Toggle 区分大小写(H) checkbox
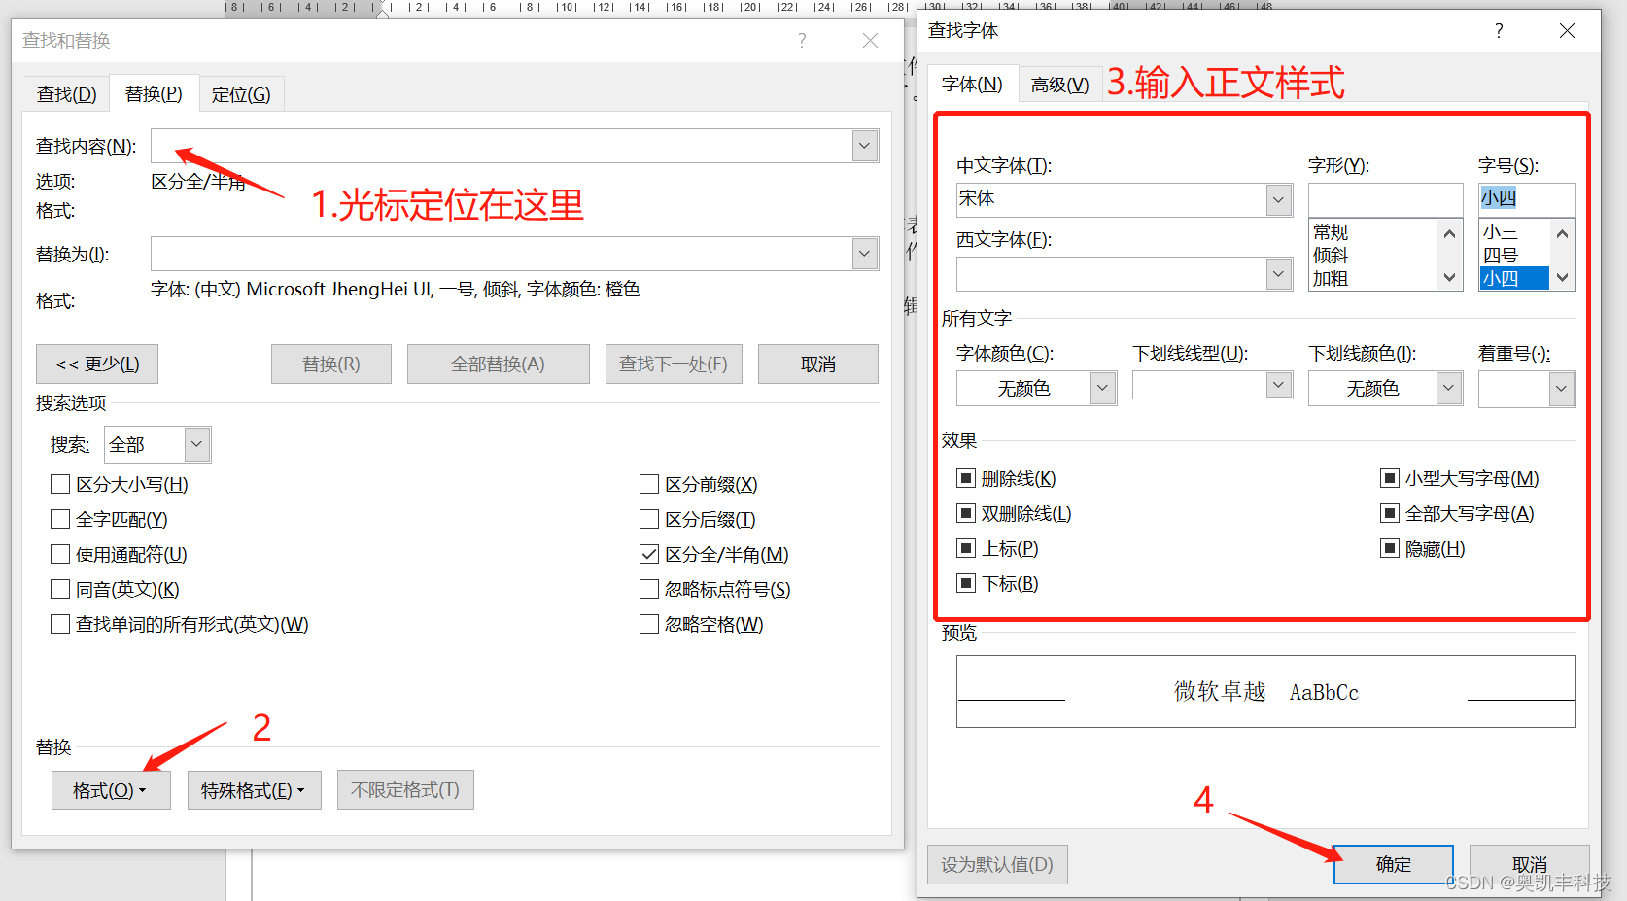 [60, 484]
